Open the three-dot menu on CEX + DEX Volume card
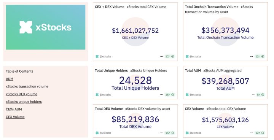274x140 pixels. click(161, 56)
